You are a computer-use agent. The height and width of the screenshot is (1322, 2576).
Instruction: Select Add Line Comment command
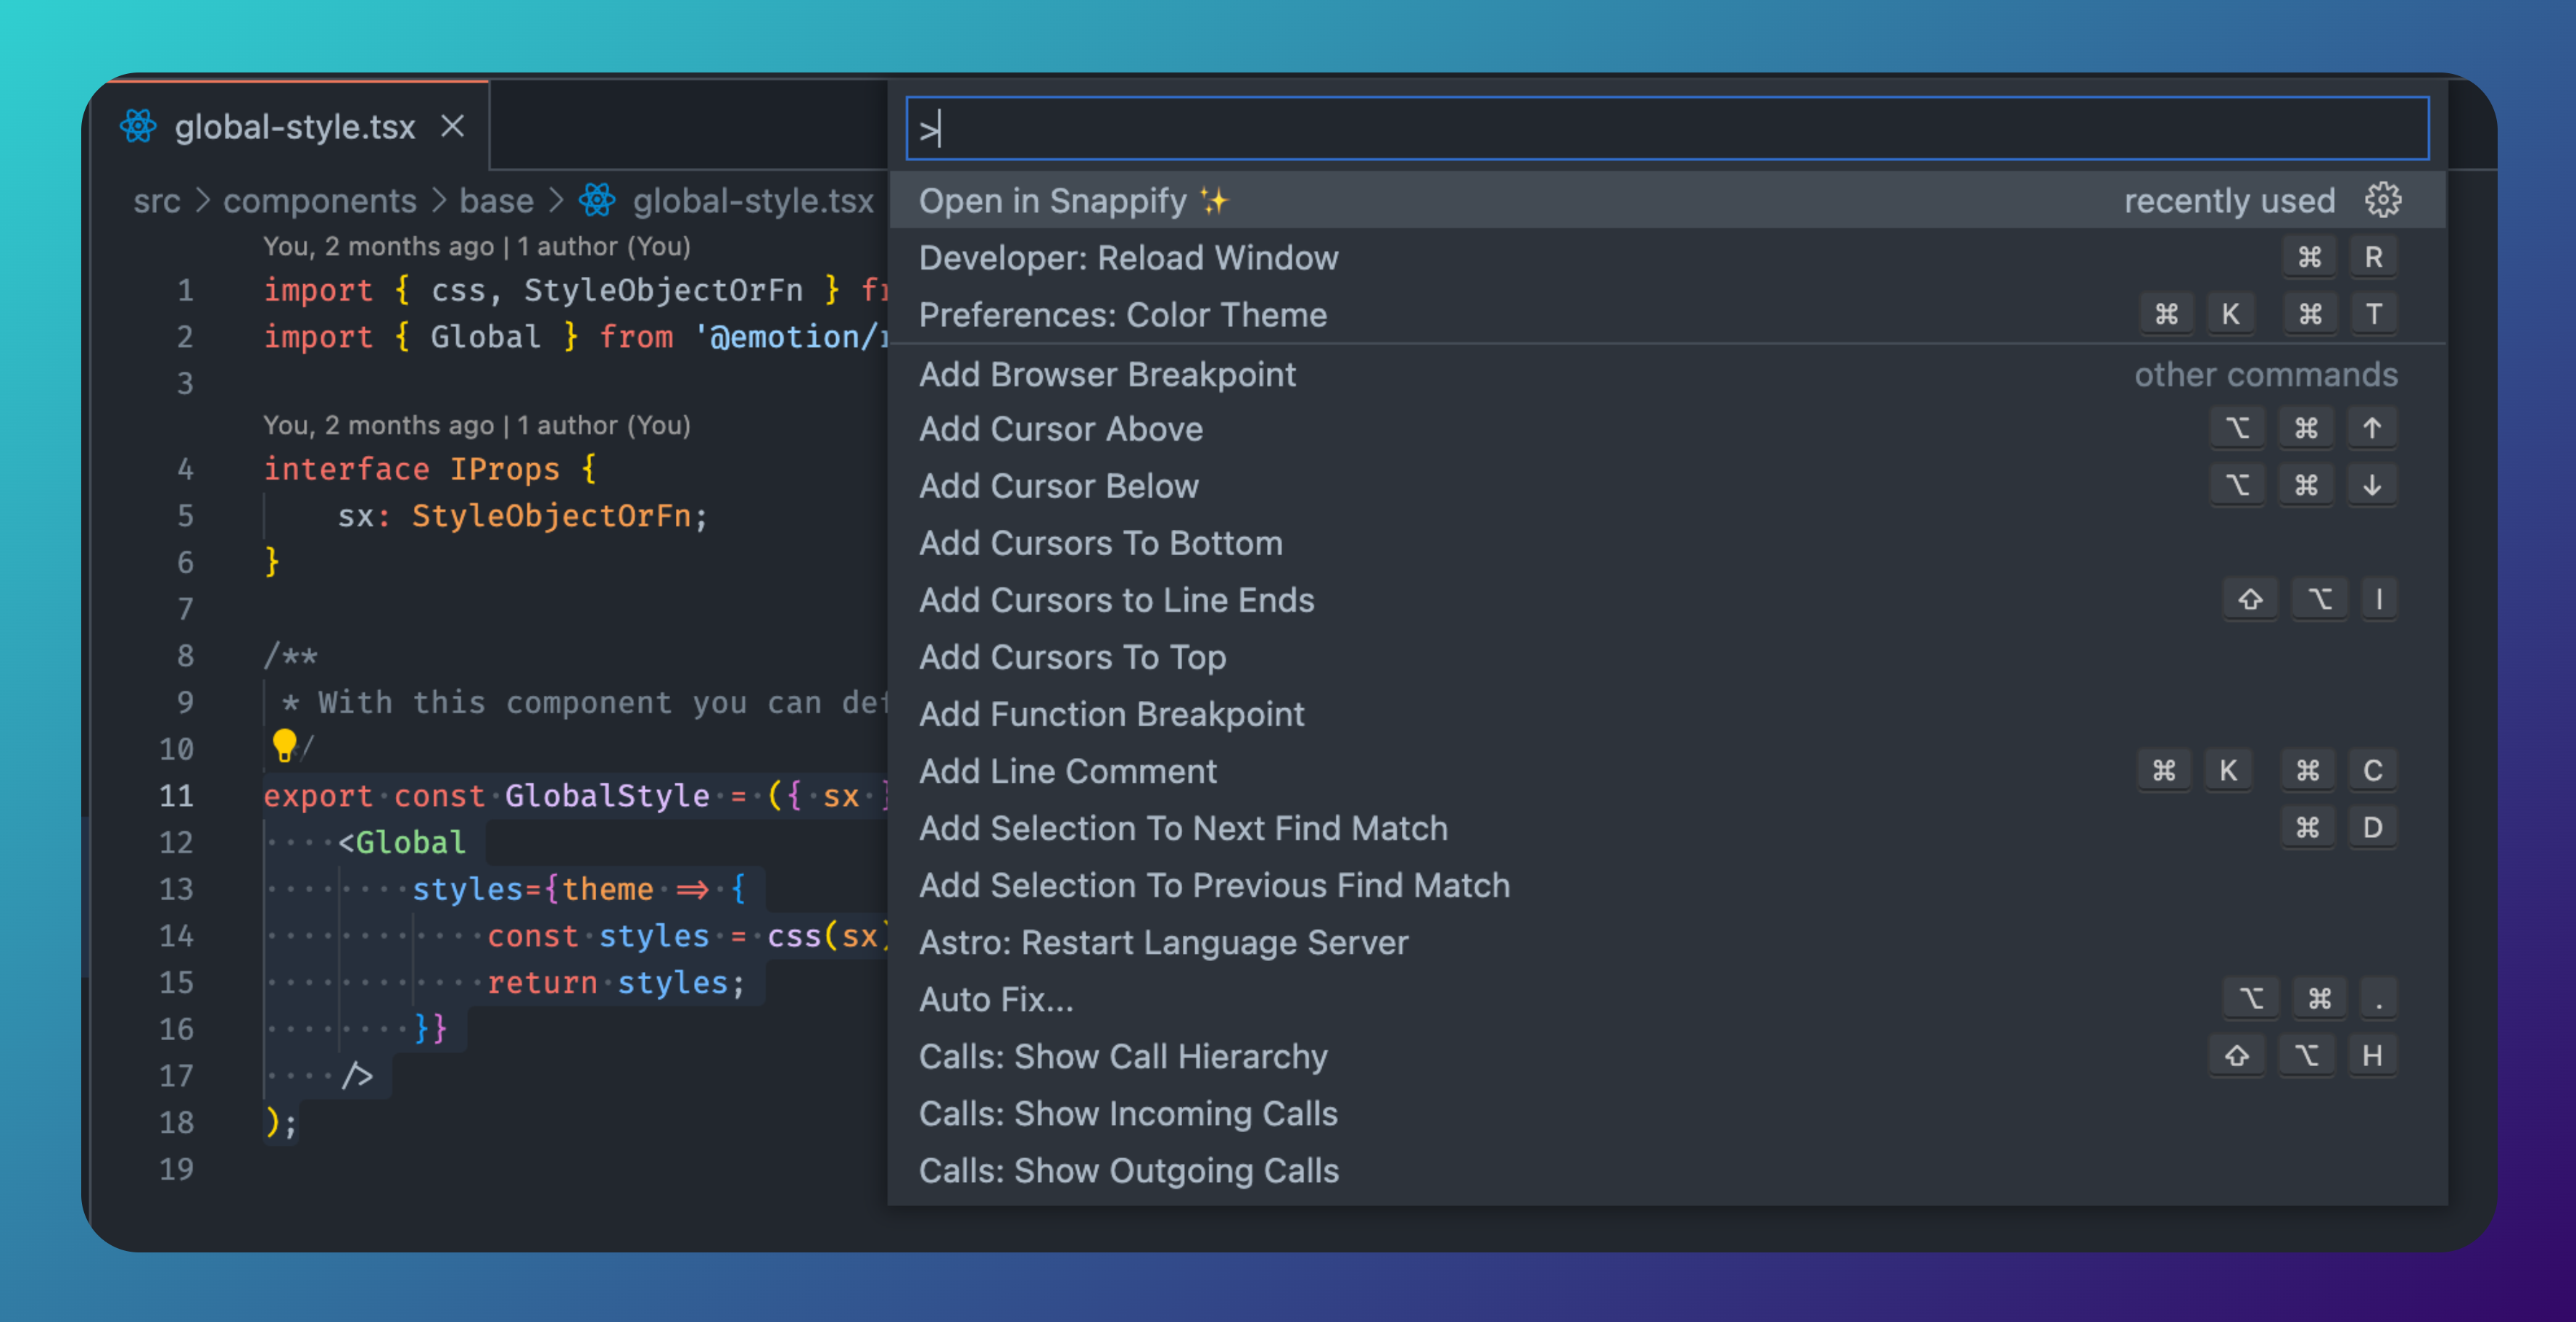(x=1067, y=770)
